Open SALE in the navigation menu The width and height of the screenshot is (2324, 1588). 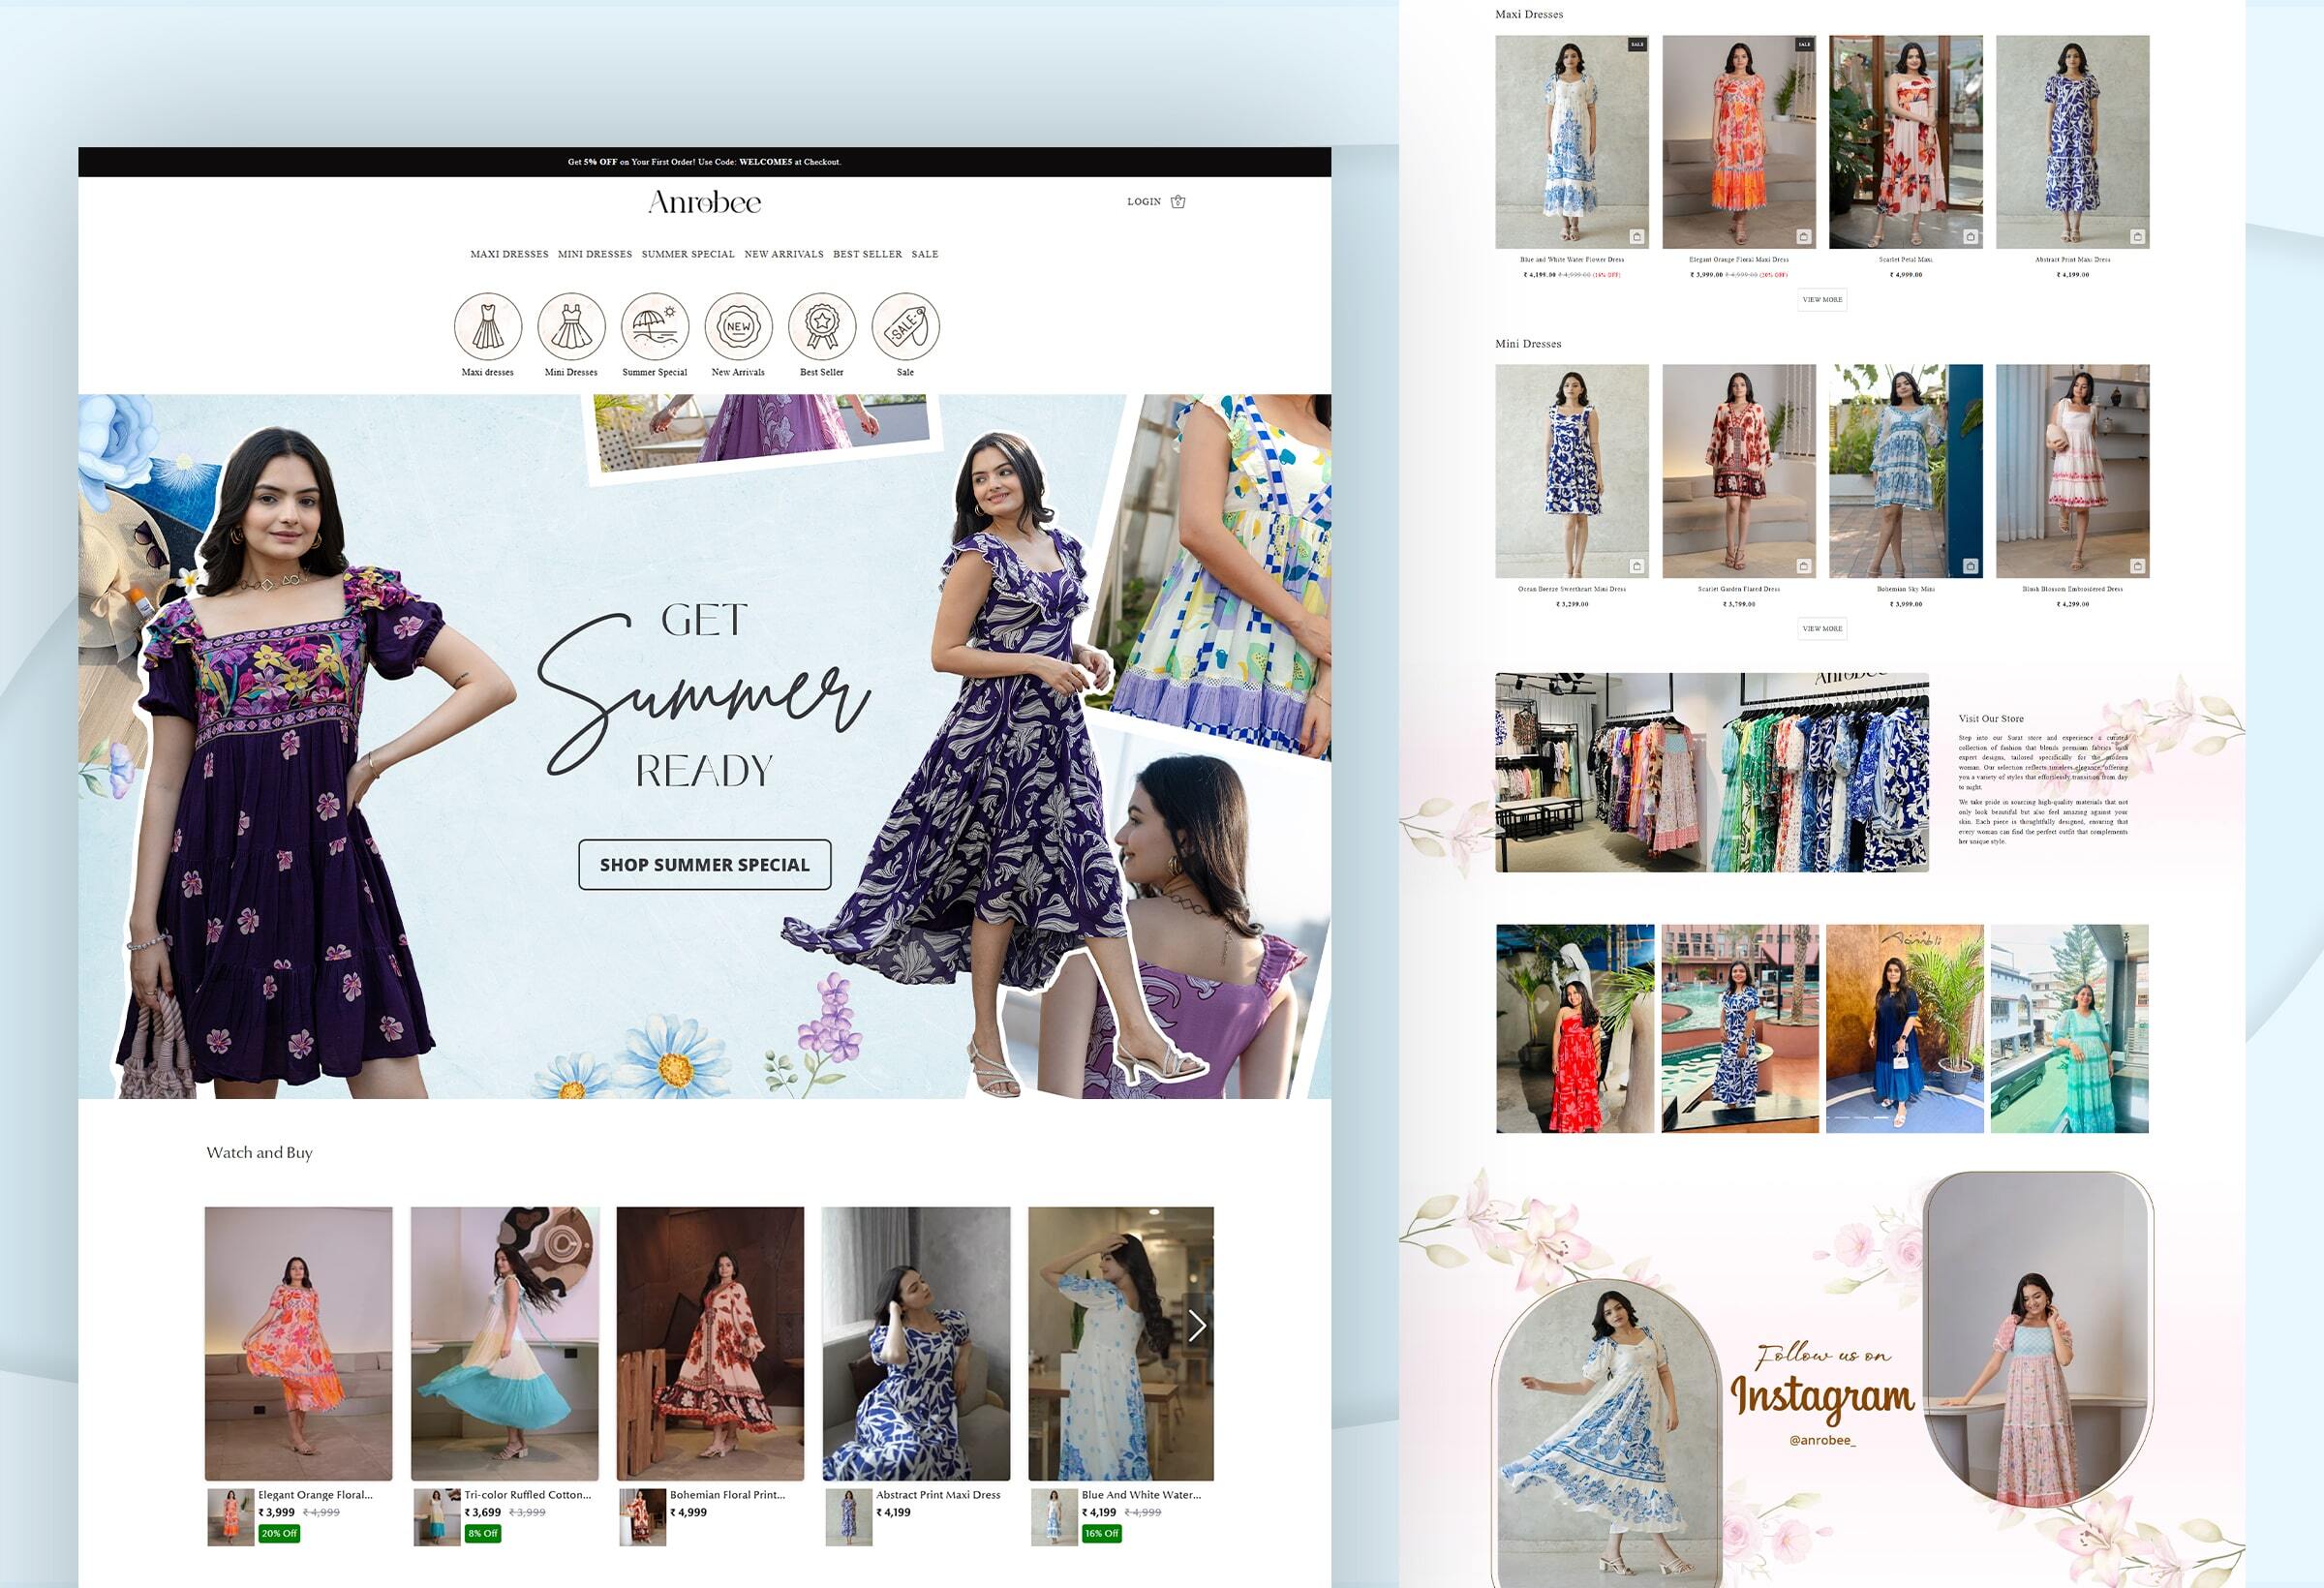(925, 254)
